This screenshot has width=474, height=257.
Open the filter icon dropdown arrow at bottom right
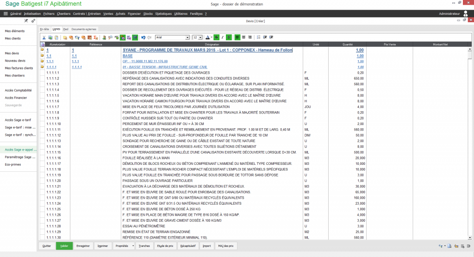coord(445,246)
